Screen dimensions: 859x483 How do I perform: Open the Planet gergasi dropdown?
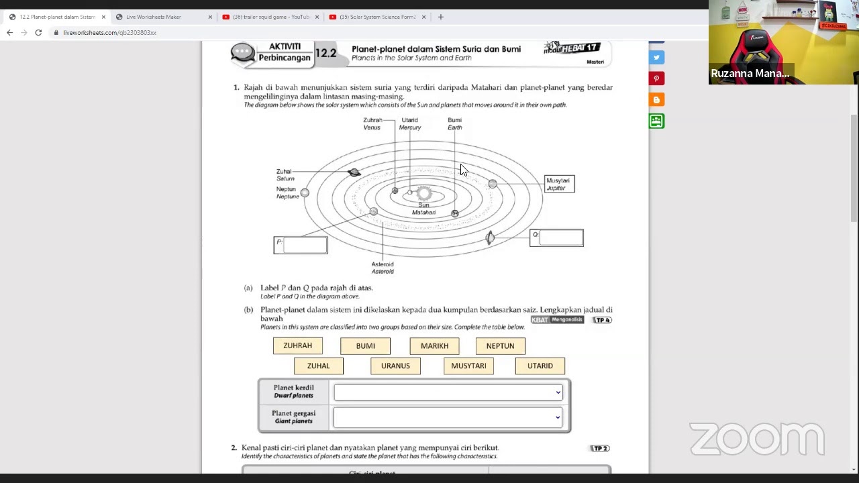[x=448, y=417]
